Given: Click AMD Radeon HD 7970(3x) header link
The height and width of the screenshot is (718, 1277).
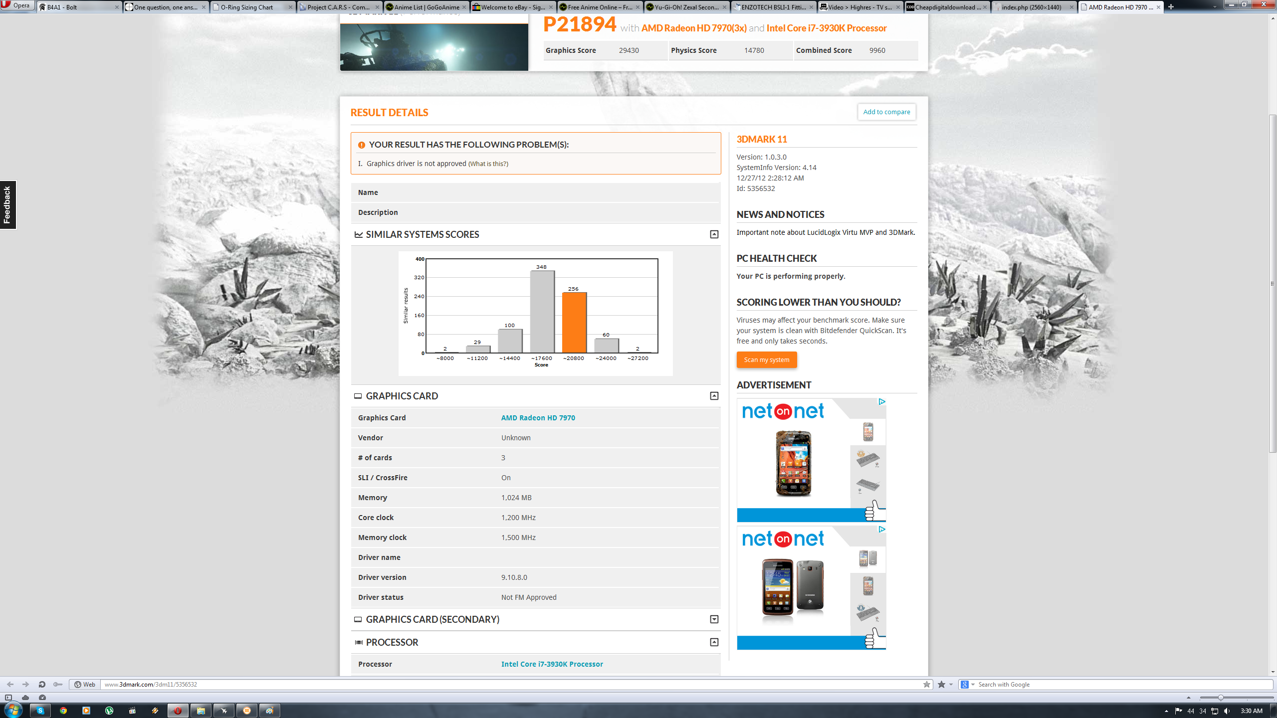Looking at the screenshot, I should click(x=694, y=28).
